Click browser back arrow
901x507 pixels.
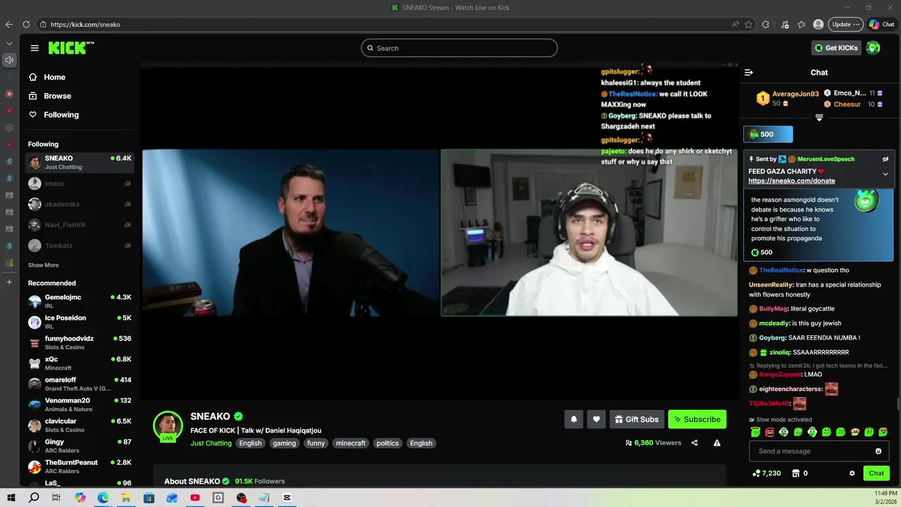coord(9,24)
